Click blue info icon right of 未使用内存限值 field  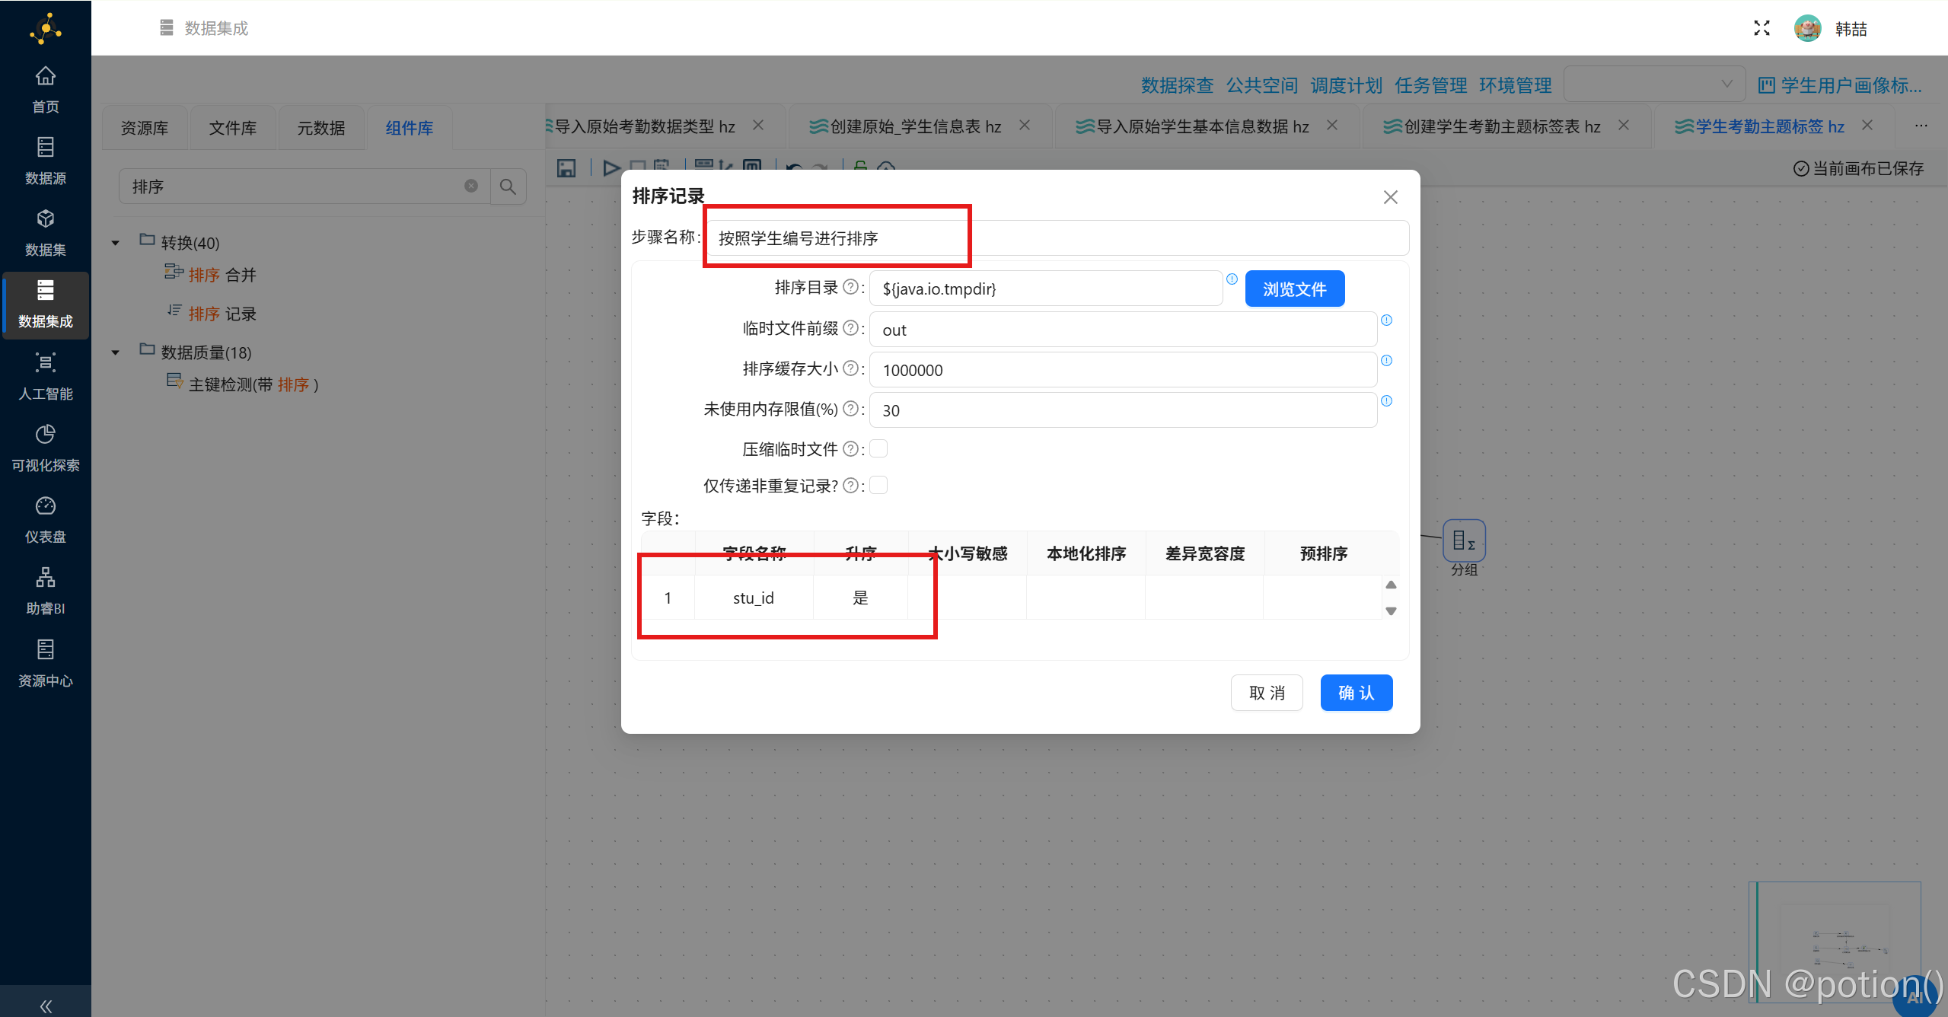[x=1386, y=400]
